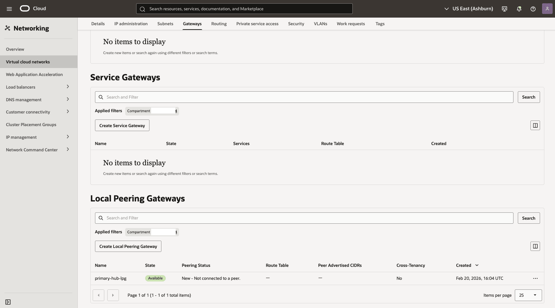Switch to the Security tab

click(296, 24)
